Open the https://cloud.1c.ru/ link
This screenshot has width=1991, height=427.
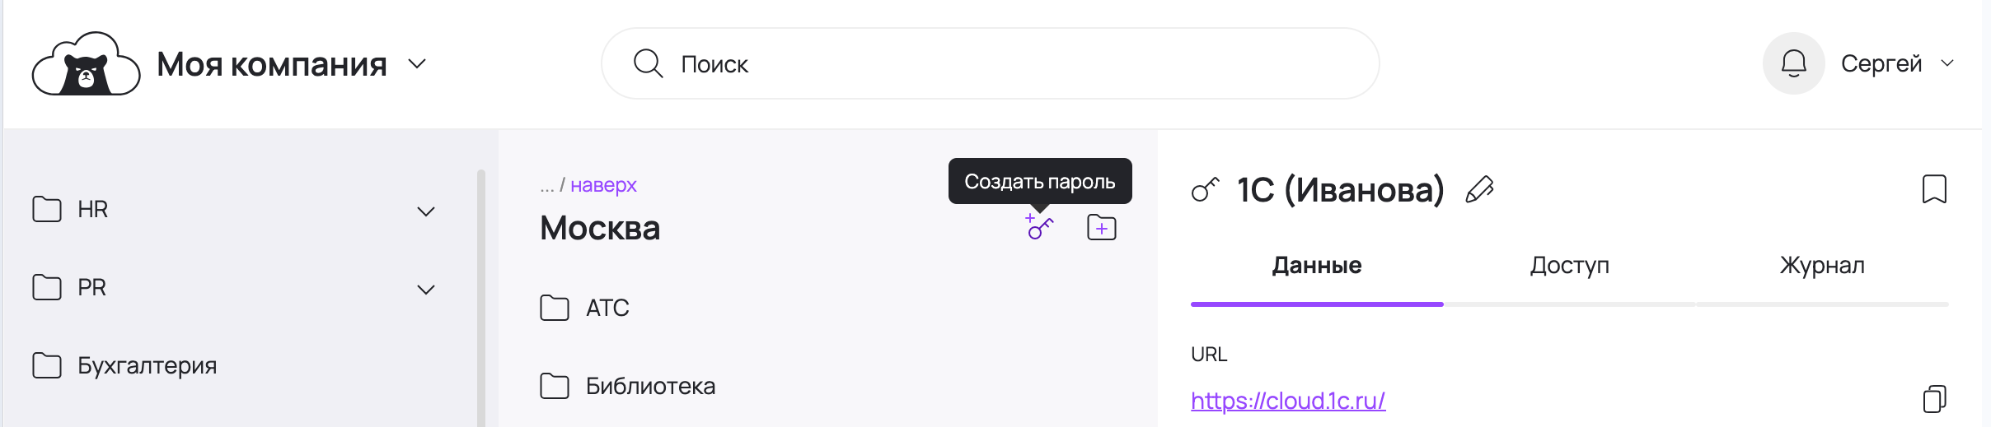pos(1287,401)
